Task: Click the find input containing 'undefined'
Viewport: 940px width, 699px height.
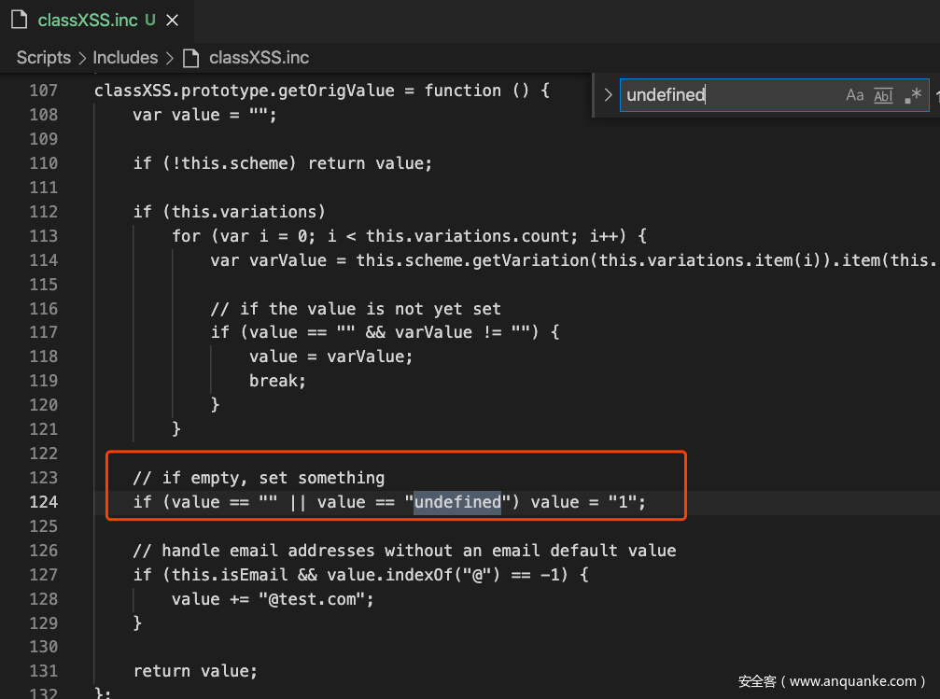Action: 728,95
